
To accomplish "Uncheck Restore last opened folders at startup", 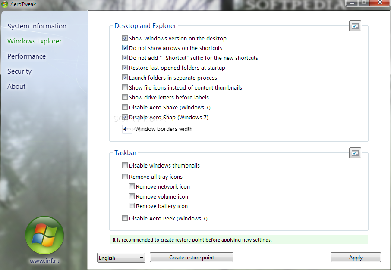I will tap(125, 68).
